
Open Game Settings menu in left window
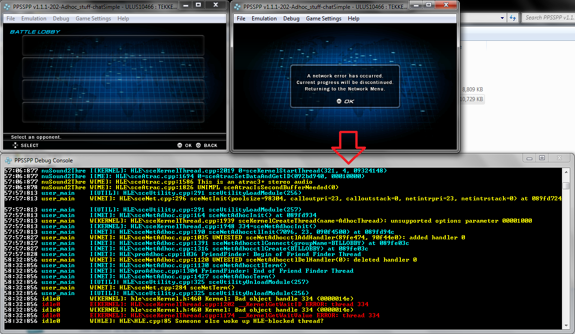point(93,19)
